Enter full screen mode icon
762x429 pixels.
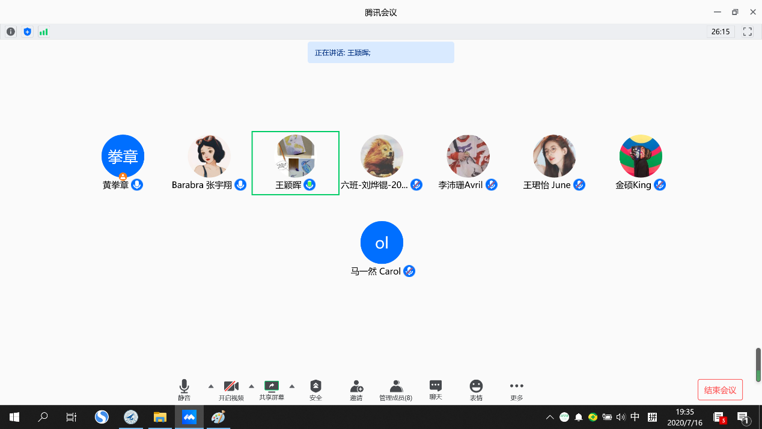tap(748, 32)
